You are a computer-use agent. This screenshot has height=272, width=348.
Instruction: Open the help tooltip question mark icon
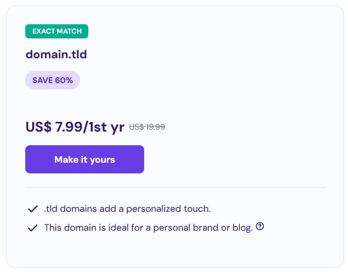(260, 226)
